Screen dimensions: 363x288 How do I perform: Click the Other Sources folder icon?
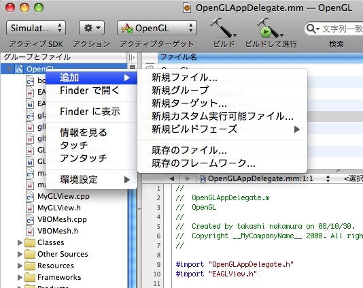(x=30, y=254)
